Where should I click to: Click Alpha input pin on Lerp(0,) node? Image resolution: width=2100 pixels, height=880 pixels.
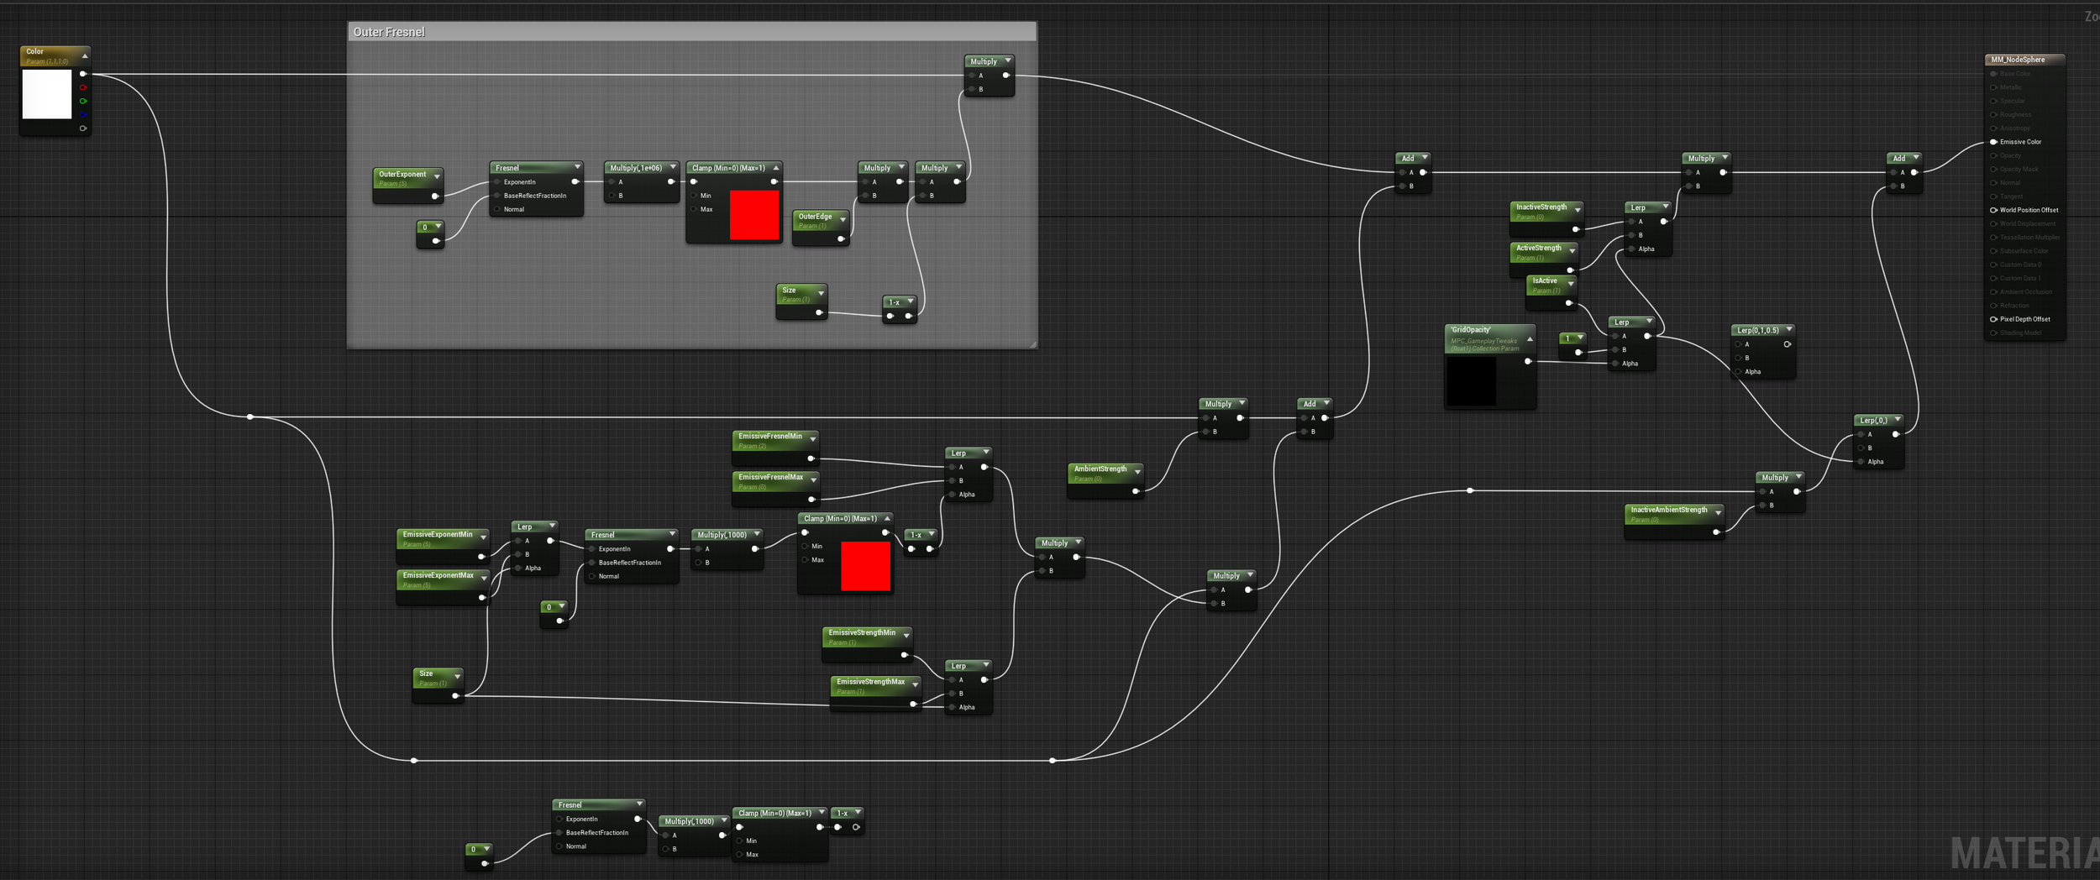(x=1861, y=461)
